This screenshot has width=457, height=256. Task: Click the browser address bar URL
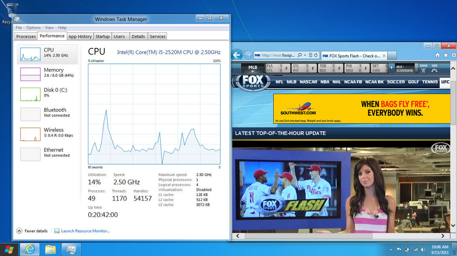pyautogui.click(x=278, y=55)
